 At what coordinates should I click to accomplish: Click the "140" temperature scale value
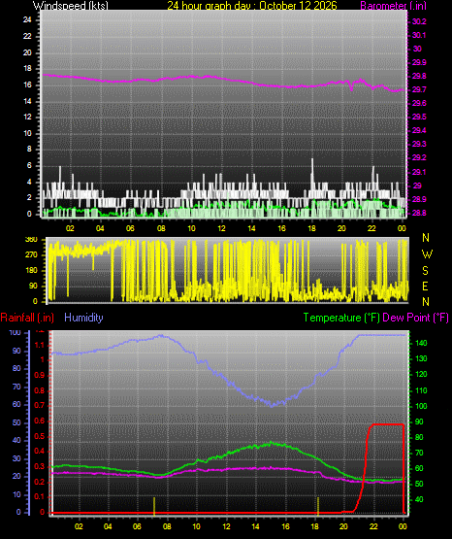coord(421,343)
